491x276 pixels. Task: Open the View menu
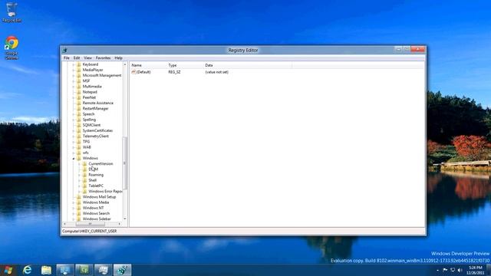point(88,58)
